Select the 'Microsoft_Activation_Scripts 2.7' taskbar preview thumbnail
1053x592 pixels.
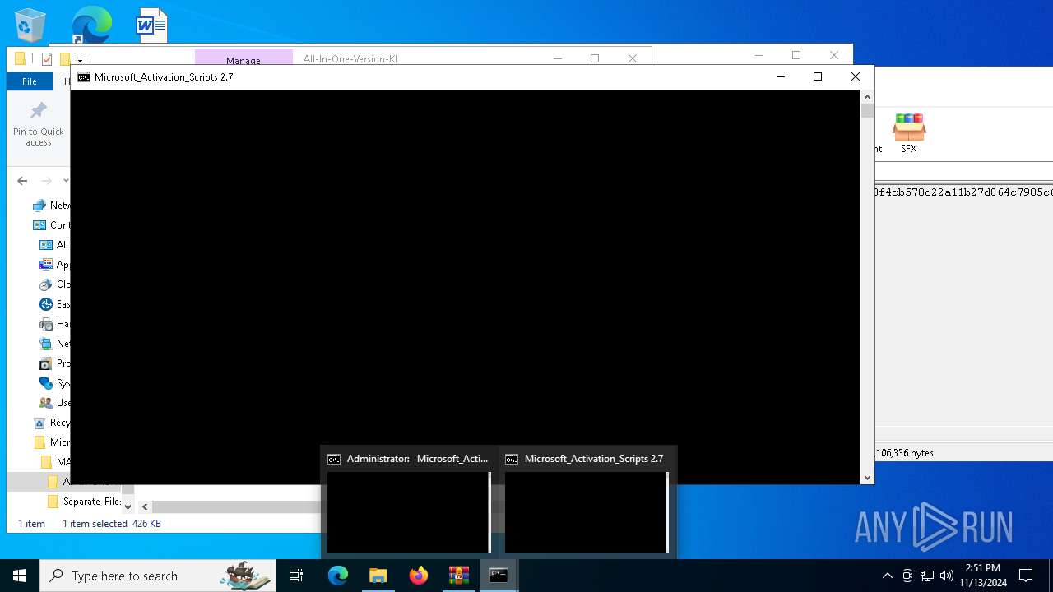(x=587, y=502)
